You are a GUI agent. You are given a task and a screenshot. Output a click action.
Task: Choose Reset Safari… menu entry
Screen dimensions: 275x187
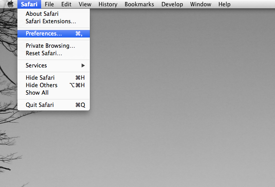(x=54, y=53)
